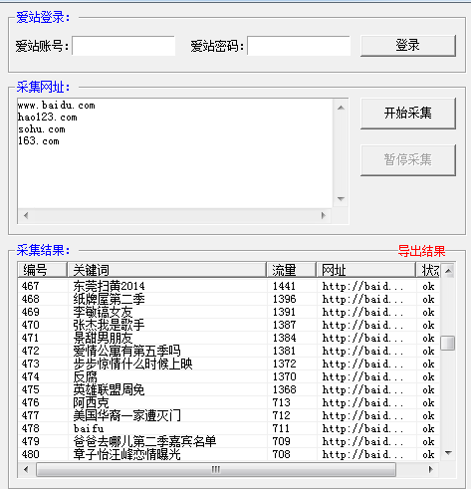Click the 爱站账号 input field
Viewport: 471px width, 489px height.
click(123, 46)
